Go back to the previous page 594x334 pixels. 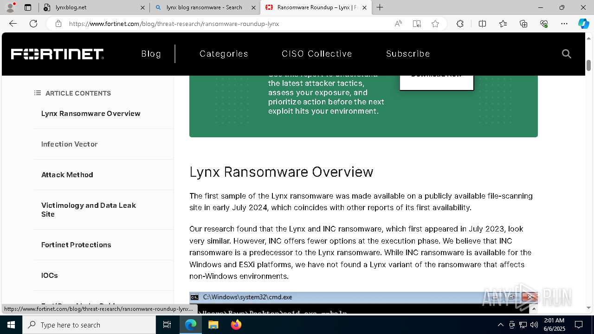pos(13,24)
